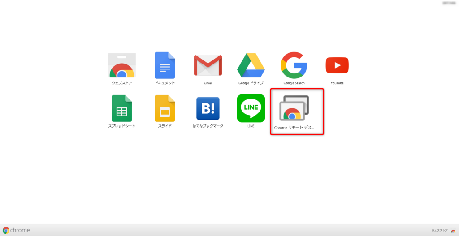Launch the スプレッドシート app
459x236 pixels.
click(x=122, y=108)
